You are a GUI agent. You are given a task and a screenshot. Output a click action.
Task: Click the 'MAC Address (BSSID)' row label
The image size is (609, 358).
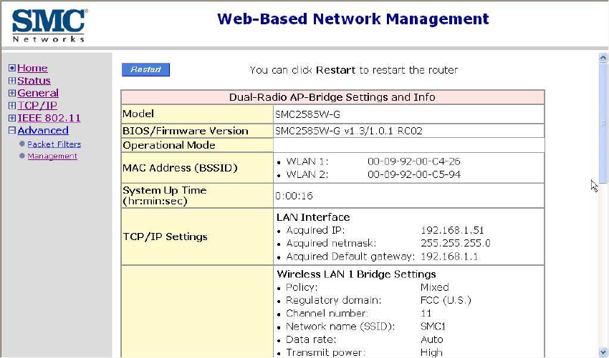coord(180,168)
